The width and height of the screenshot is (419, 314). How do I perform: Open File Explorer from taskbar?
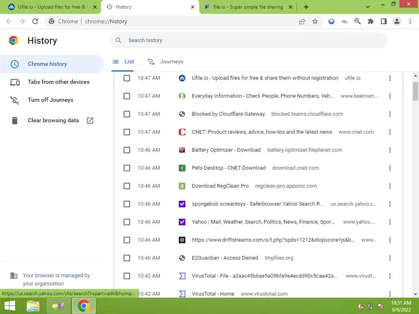point(33,306)
